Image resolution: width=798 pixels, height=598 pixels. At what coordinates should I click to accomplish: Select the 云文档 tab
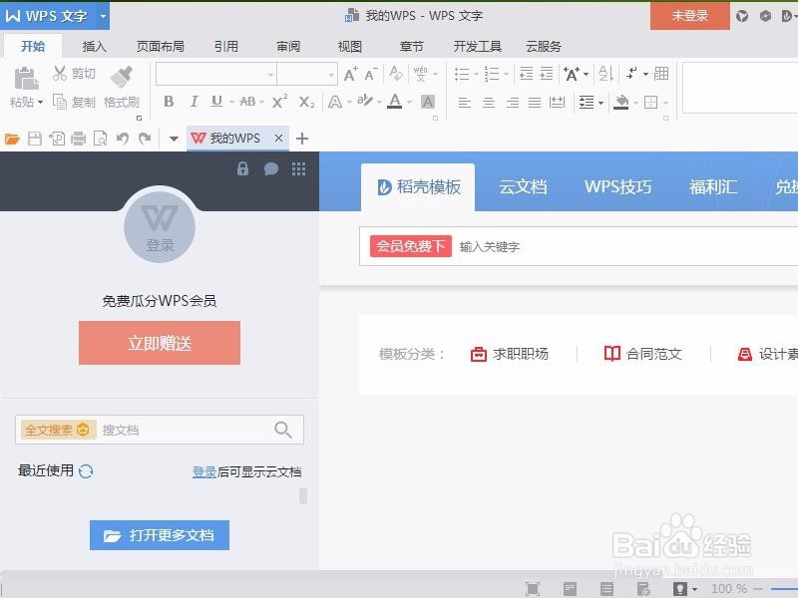coord(523,187)
